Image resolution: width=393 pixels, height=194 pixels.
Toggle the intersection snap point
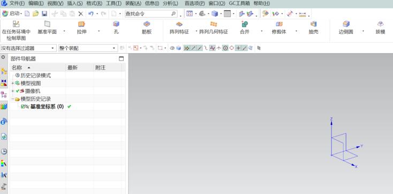coord(219,48)
